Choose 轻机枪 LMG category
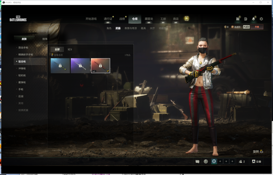273x175 pixels. (22, 75)
